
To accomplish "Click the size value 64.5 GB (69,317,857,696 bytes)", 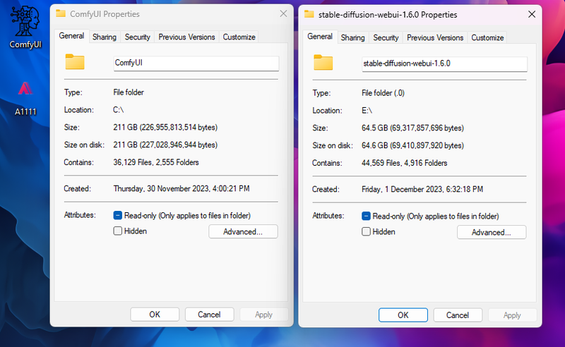I will 412,128.
